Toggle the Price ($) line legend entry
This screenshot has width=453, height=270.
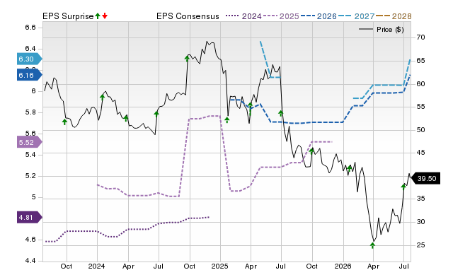click(381, 30)
